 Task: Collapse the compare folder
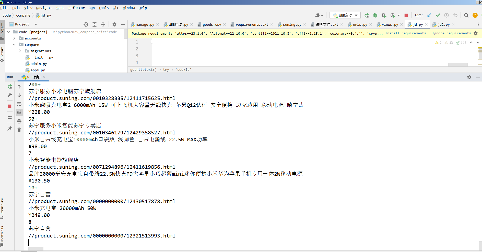14,45
